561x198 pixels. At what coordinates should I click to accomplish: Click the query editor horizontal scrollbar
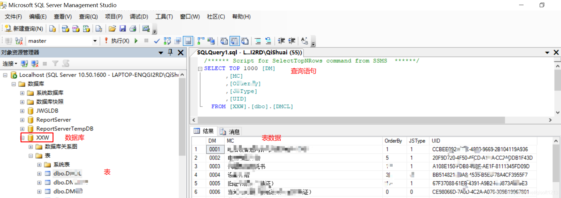tap(351, 120)
